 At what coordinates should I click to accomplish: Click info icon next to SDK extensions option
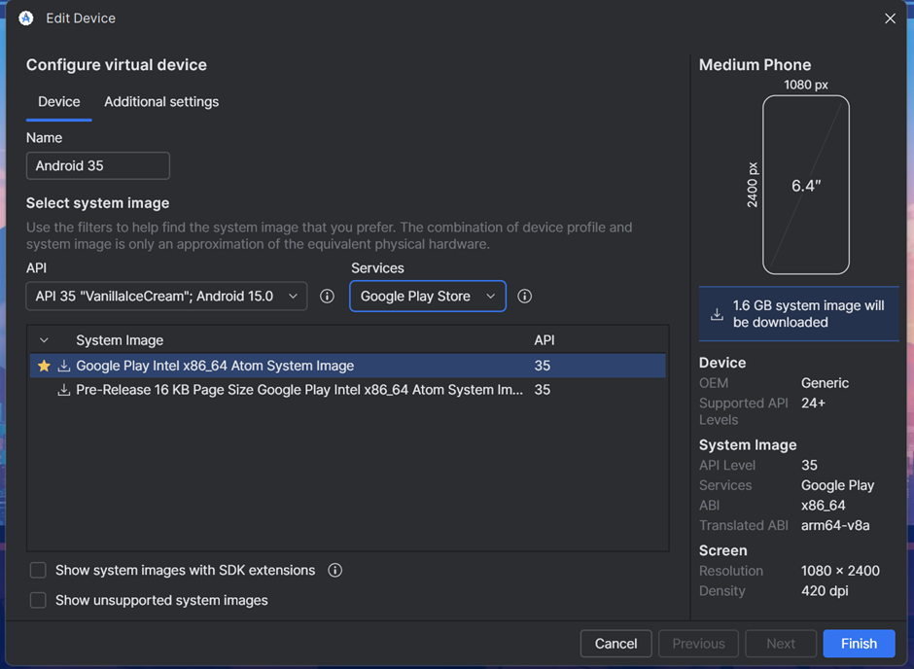click(335, 570)
